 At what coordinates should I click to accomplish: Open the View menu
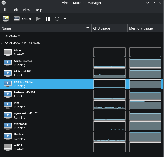pos(26,10)
